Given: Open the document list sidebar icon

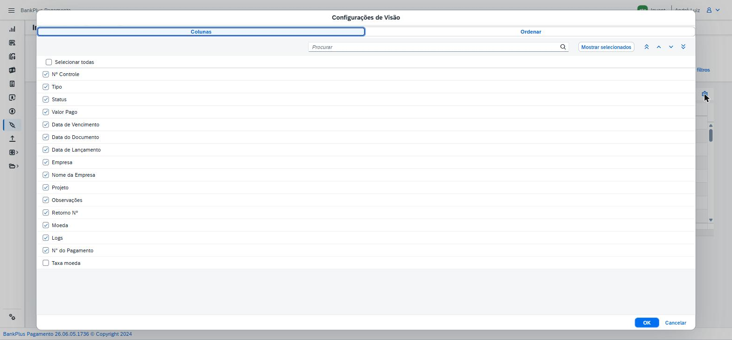Looking at the screenshot, I should 12,84.
